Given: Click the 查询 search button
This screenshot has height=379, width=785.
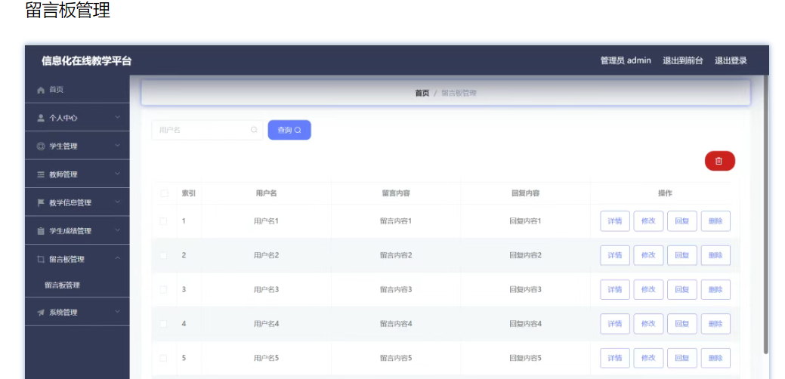Looking at the screenshot, I should [289, 130].
